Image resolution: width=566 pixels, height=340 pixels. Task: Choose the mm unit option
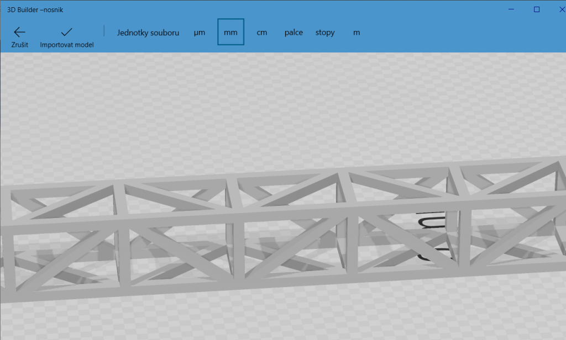coord(230,33)
